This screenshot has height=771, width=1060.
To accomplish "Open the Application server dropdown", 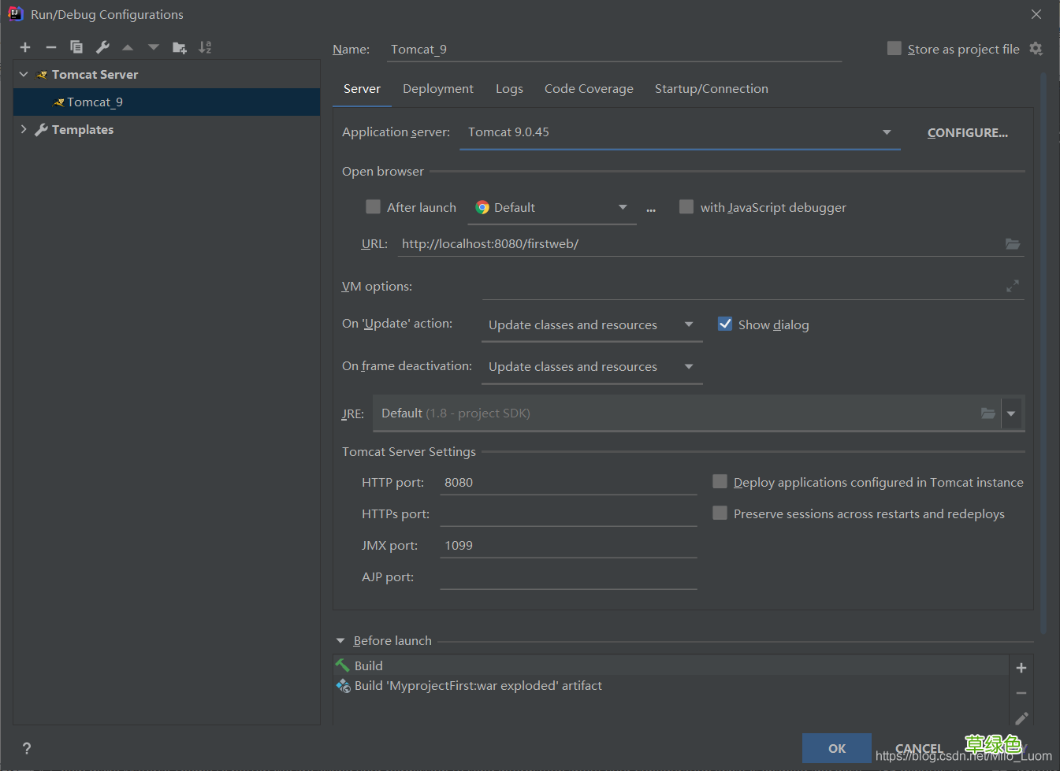I will [x=887, y=132].
